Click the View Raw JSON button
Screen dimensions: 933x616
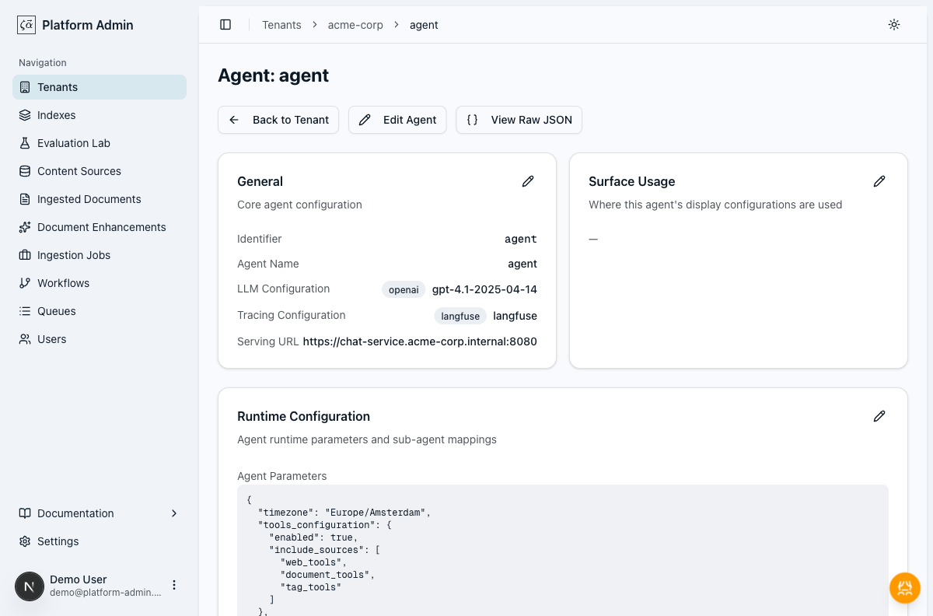coord(519,120)
